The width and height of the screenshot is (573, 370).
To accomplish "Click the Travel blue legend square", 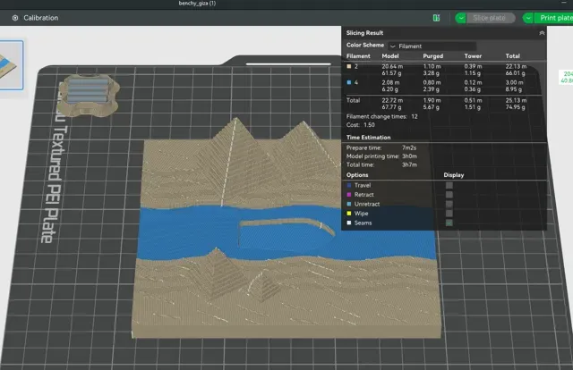I will coord(349,185).
